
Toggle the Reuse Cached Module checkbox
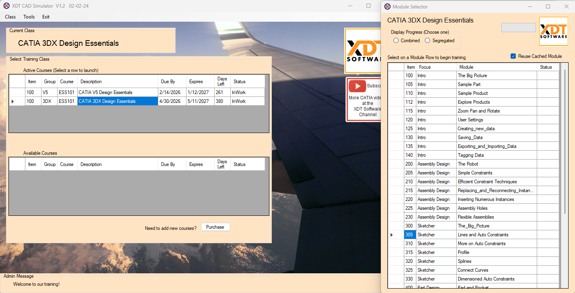click(x=513, y=56)
